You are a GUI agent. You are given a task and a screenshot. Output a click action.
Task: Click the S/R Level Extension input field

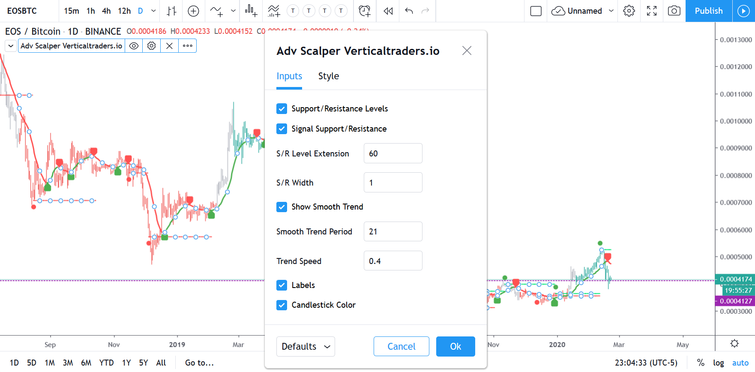point(393,153)
